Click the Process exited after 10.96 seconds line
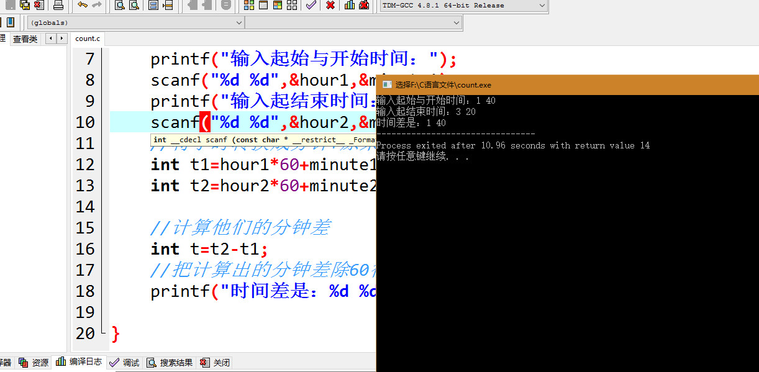 pos(513,145)
